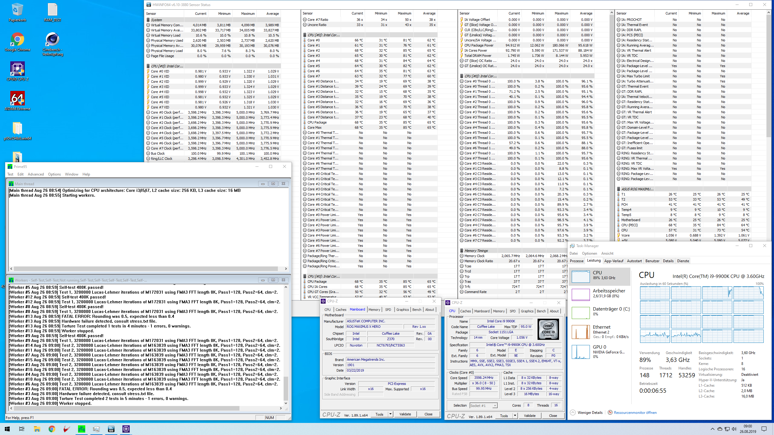
Task: Click the volume icon in the system tray
Action: (734, 429)
